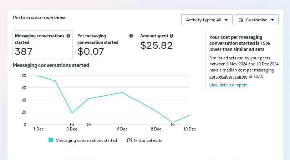Click the 15% lower than similar ad sets heading
Screen dimensions: 290x160
pyautogui.click(x=239, y=43)
